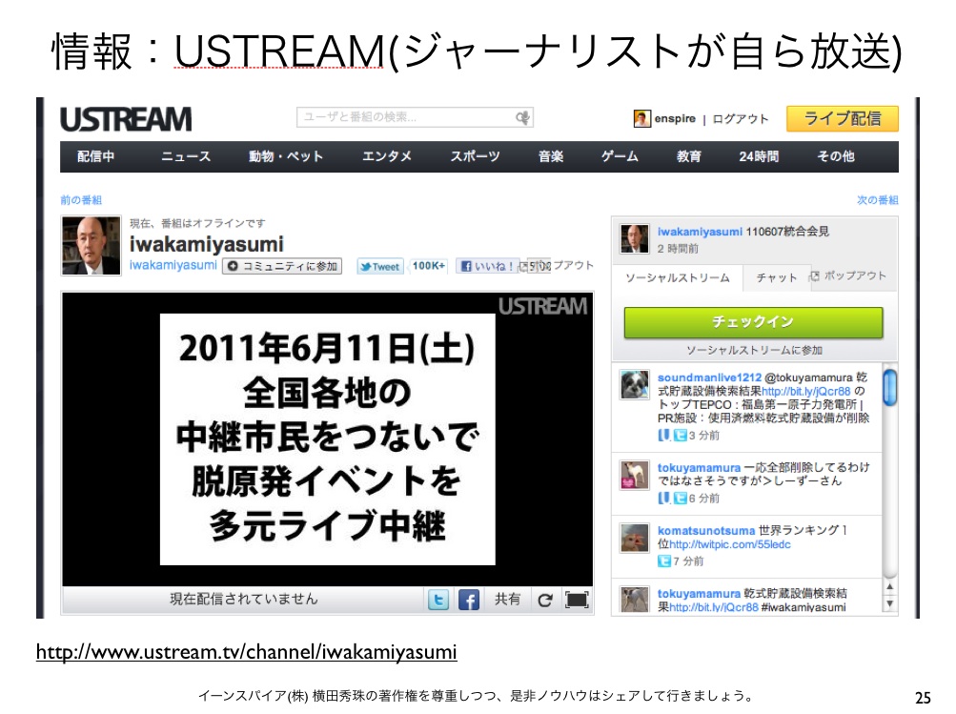Click the social stream scroll up arrow

tap(889, 586)
